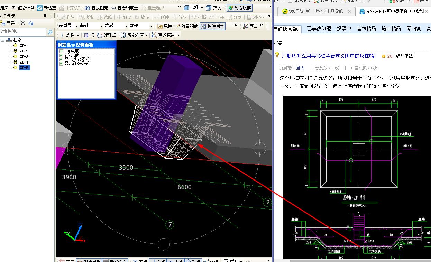
Task: Open the 已解决问题 tab on webpage
Action: tap(319, 29)
